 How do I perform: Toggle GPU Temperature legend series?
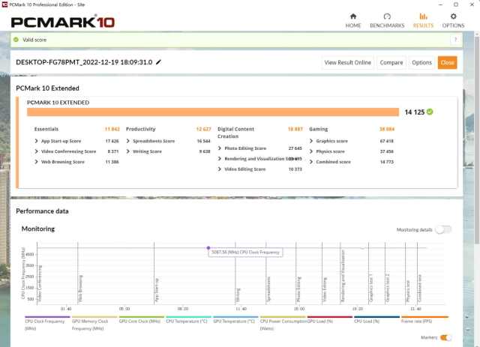coord(235,320)
